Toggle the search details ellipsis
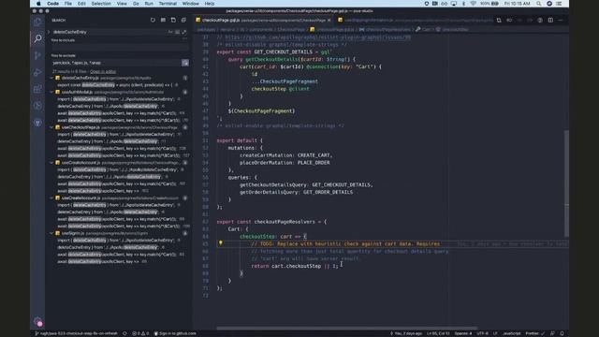Image resolution: width=599 pixels, height=337 pixels. (x=185, y=38)
